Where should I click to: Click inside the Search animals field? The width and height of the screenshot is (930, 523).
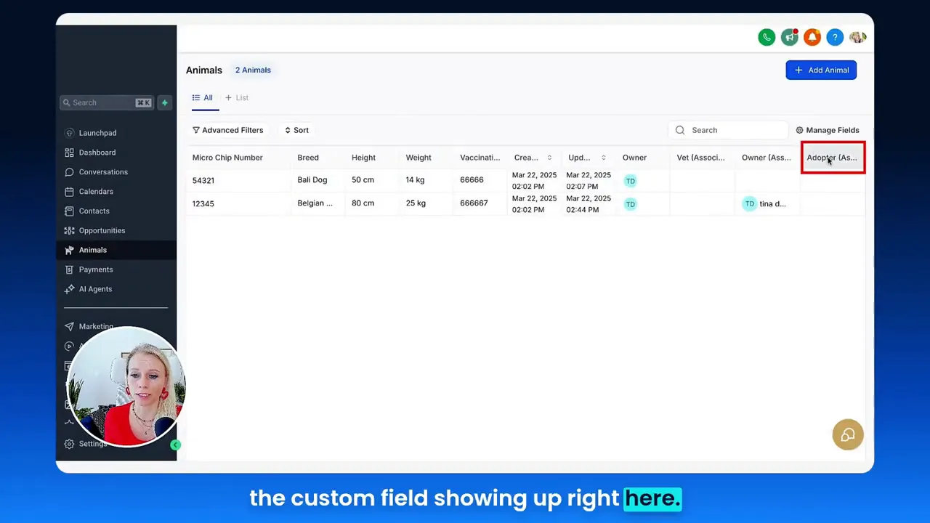coord(727,130)
